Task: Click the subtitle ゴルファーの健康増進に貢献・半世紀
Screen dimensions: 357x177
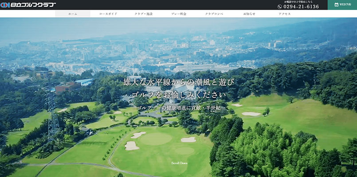Action: (x=179, y=108)
